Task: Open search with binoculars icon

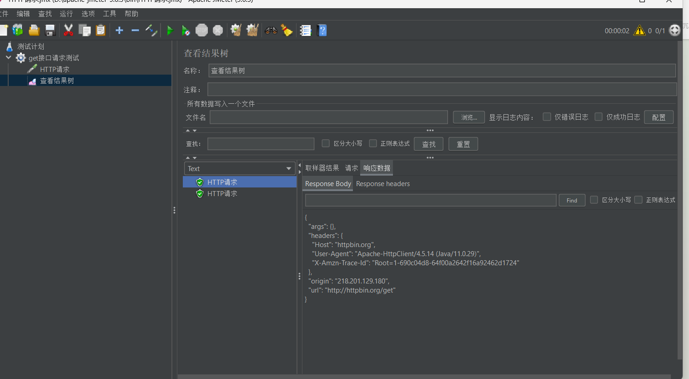Action: tap(271, 30)
